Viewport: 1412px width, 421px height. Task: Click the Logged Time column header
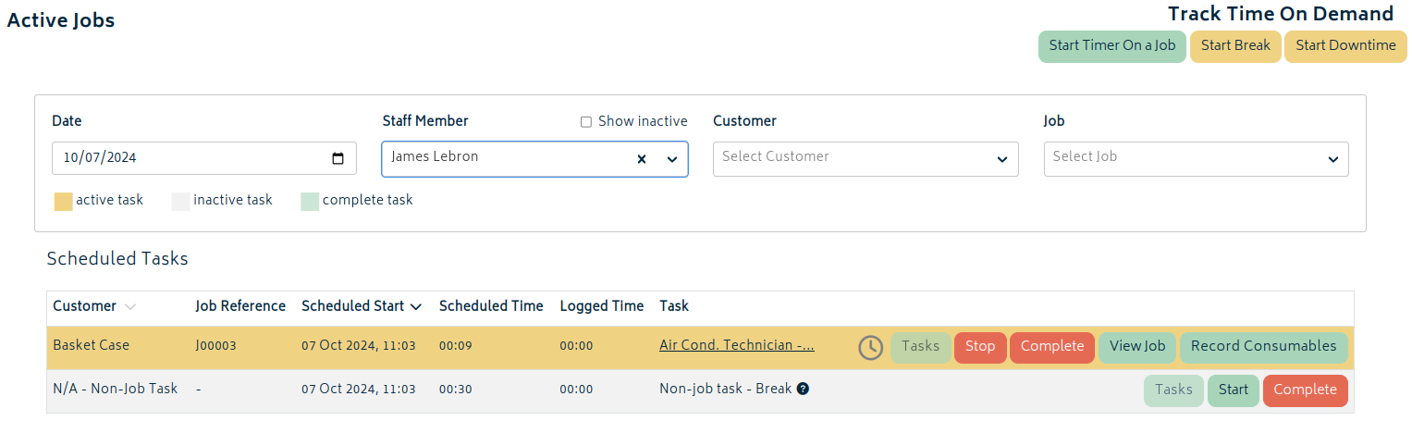point(602,306)
